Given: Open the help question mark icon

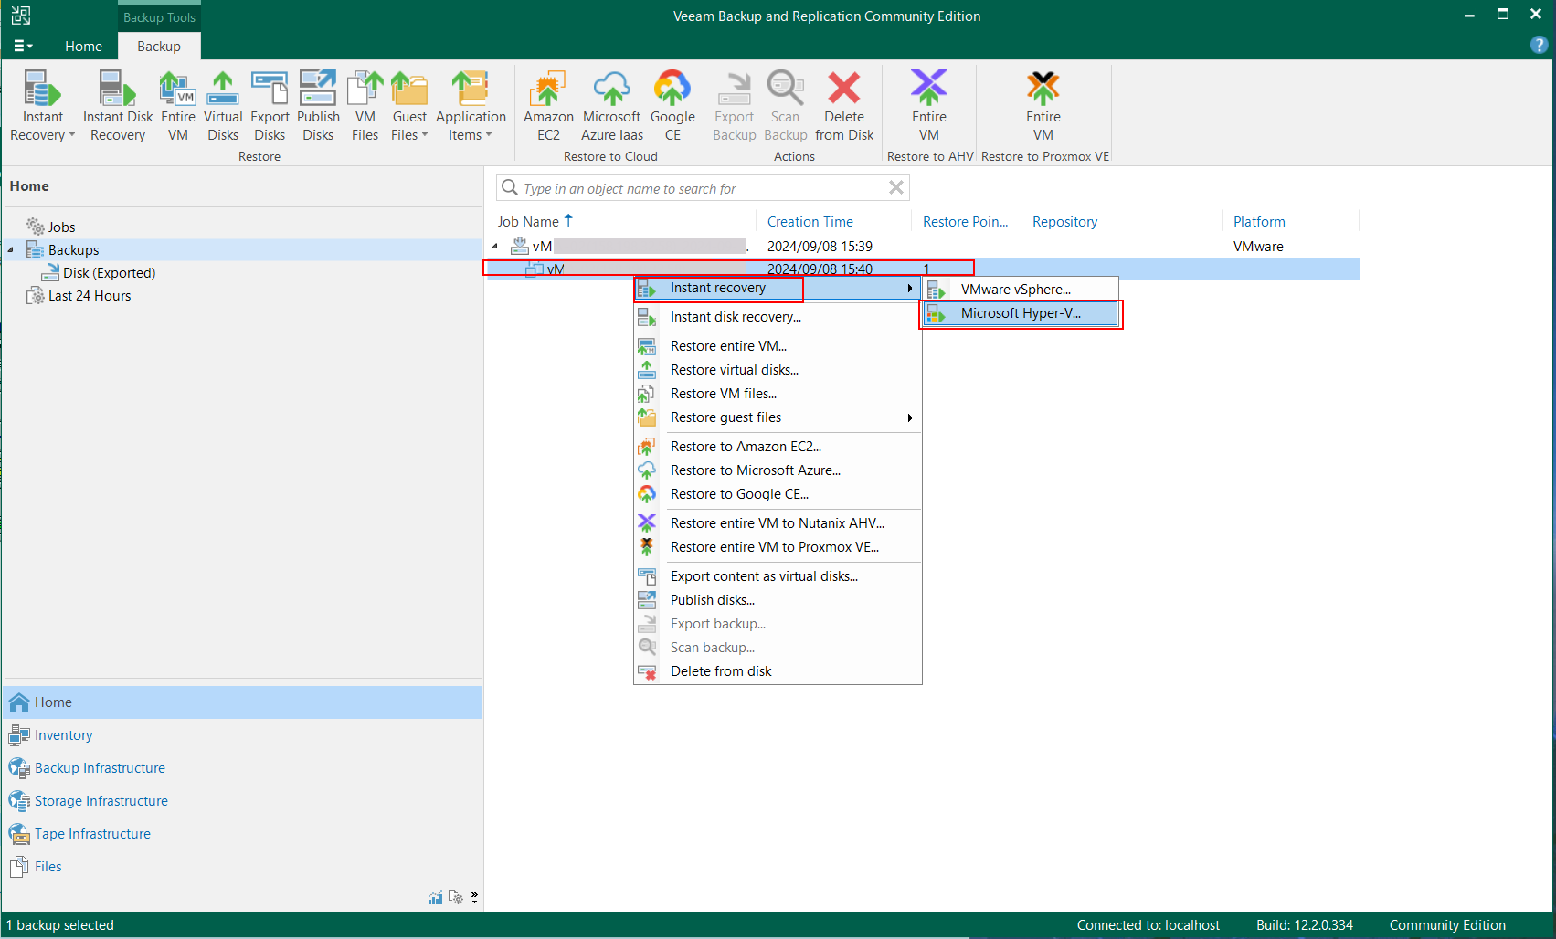Looking at the screenshot, I should click(1539, 46).
